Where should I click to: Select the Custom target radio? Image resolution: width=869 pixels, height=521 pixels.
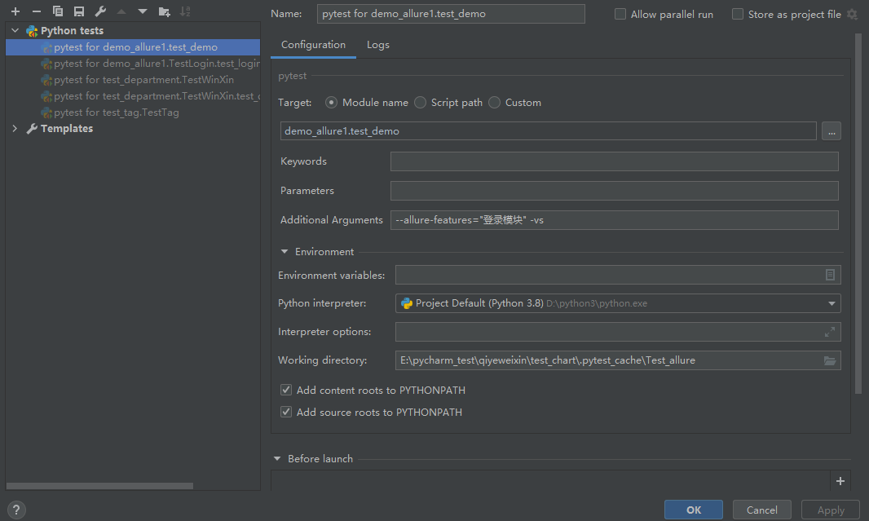coord(494,103)
